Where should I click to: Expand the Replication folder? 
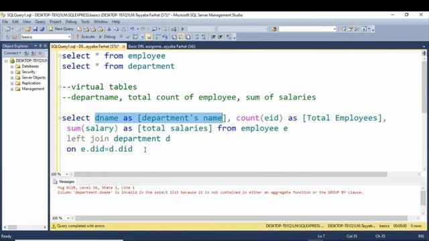coord(12,83)
